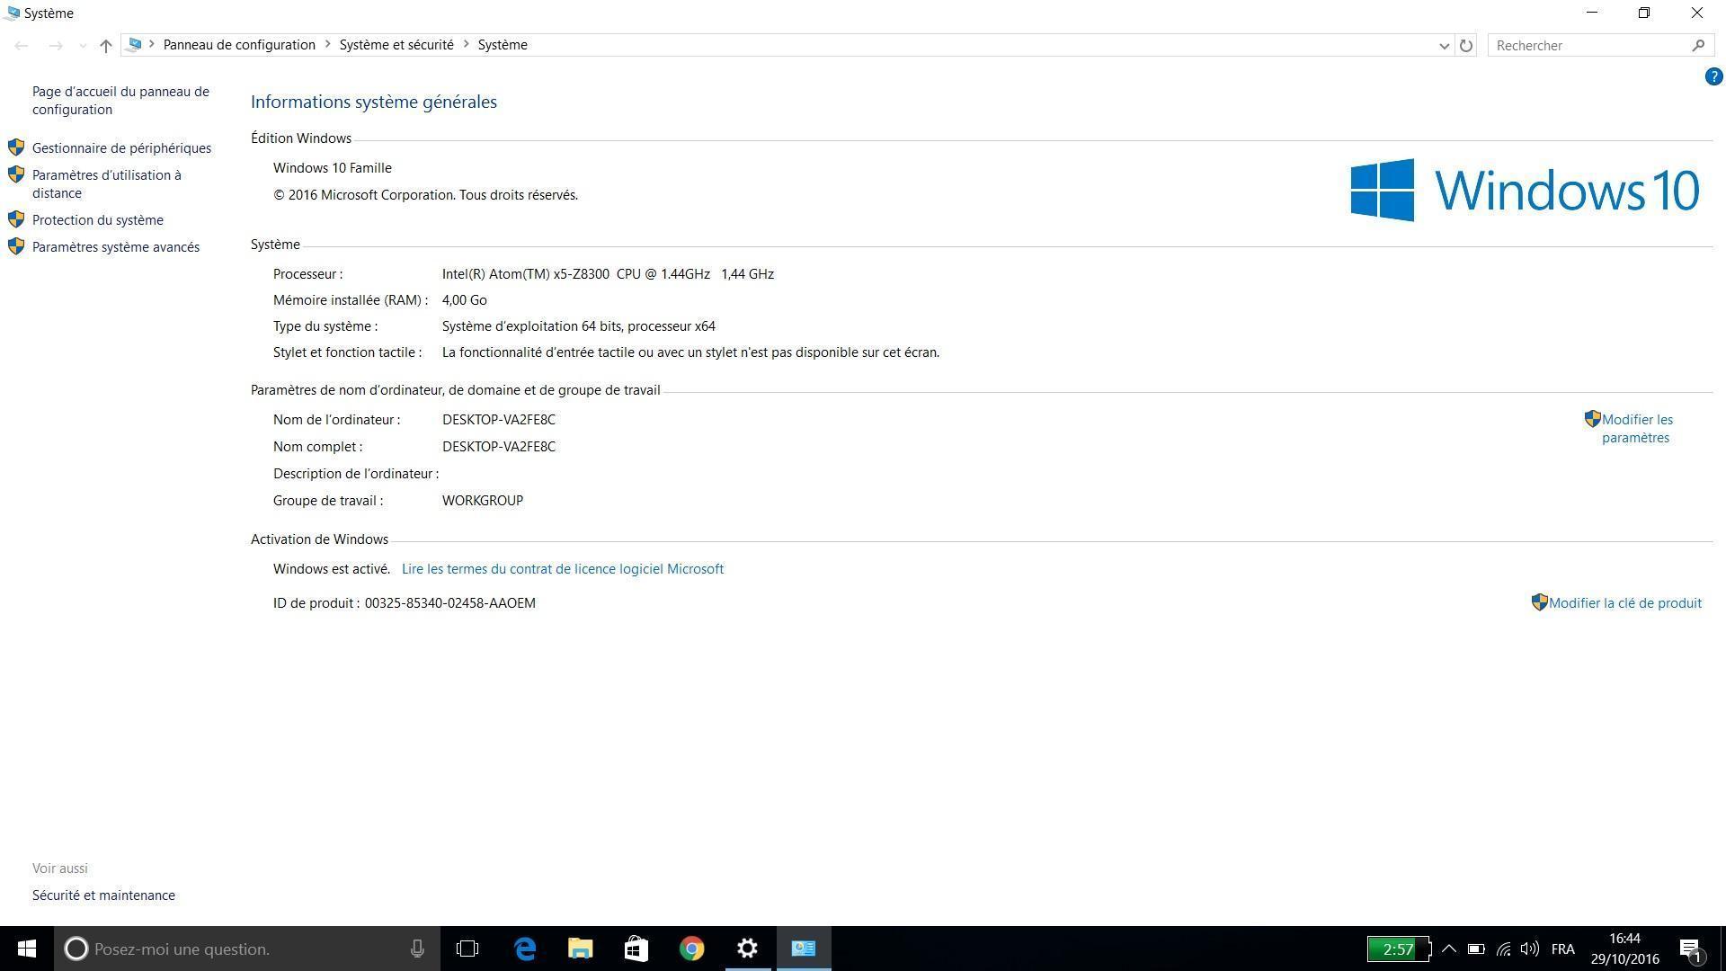
Task: Click the computer icon in the address bar
Action: pos(134,44)
